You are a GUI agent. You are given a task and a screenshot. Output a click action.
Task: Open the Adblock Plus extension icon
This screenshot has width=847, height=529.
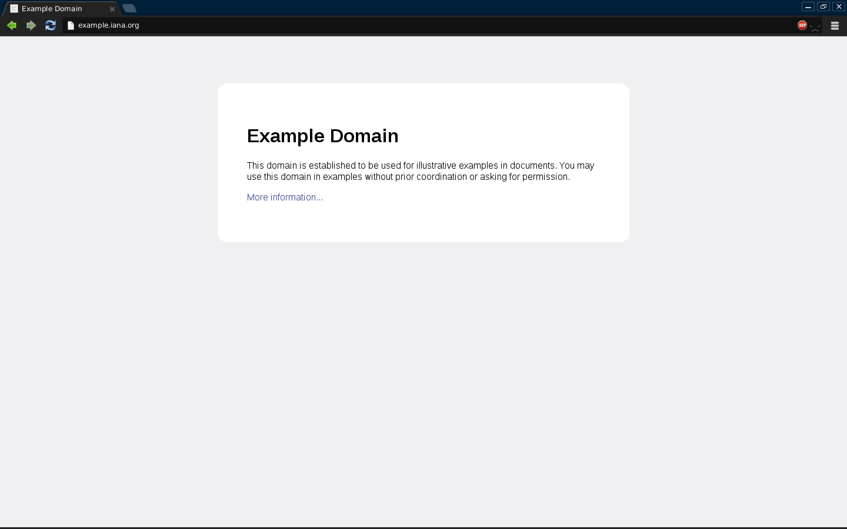(802, 25)
